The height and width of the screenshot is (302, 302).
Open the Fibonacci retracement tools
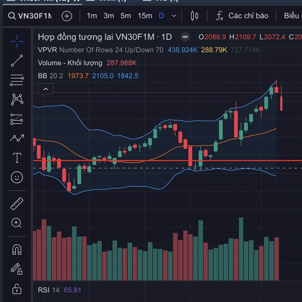point(17,80)
